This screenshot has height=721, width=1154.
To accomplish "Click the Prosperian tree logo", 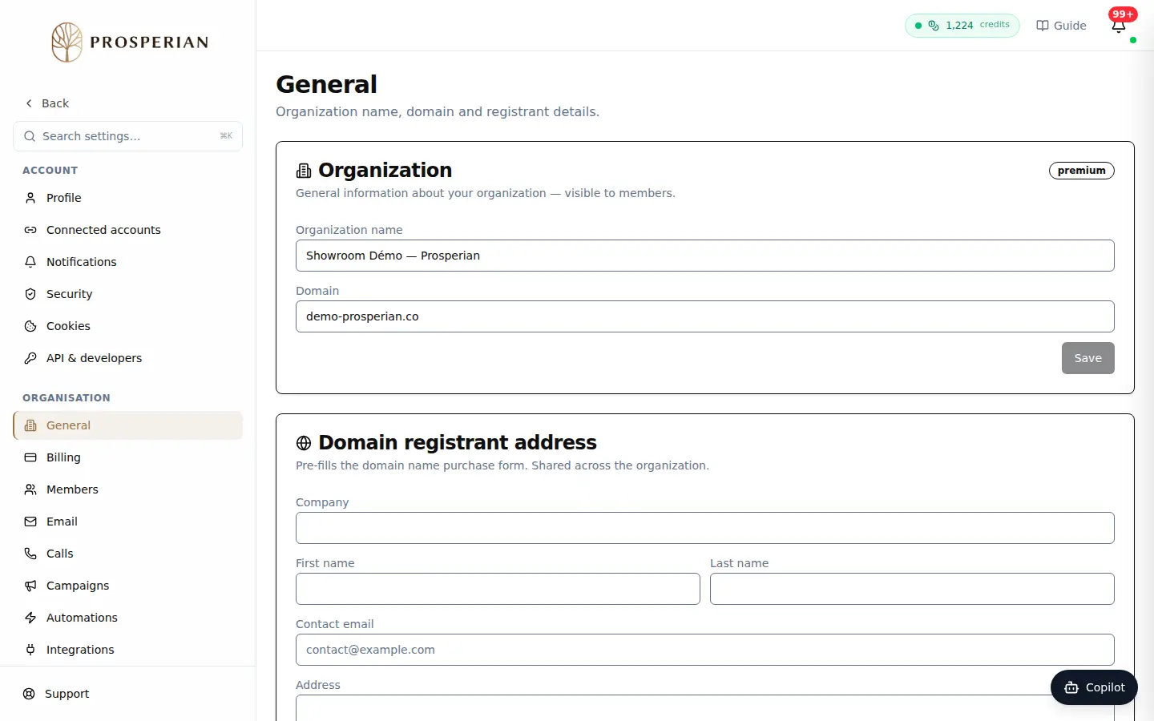I will point(67,42).
